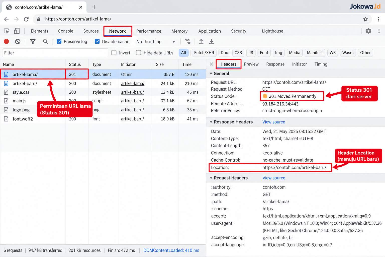Open network search magnifier
Viewport: 385px width, 257px height.
tap(45, 41)
